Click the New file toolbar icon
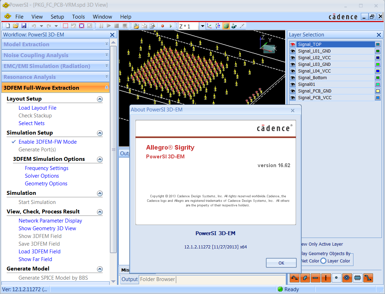The height and width of the screenshot is (294, 385). tap(8, 26)
